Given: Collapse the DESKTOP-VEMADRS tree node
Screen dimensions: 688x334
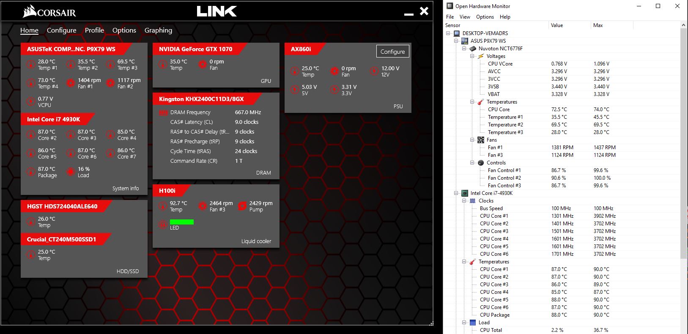Looking at the screenshot, I should click(x=448, y=33).
